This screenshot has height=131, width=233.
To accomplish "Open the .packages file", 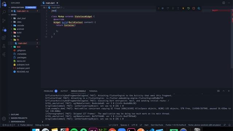I will [x=21, y=57].
